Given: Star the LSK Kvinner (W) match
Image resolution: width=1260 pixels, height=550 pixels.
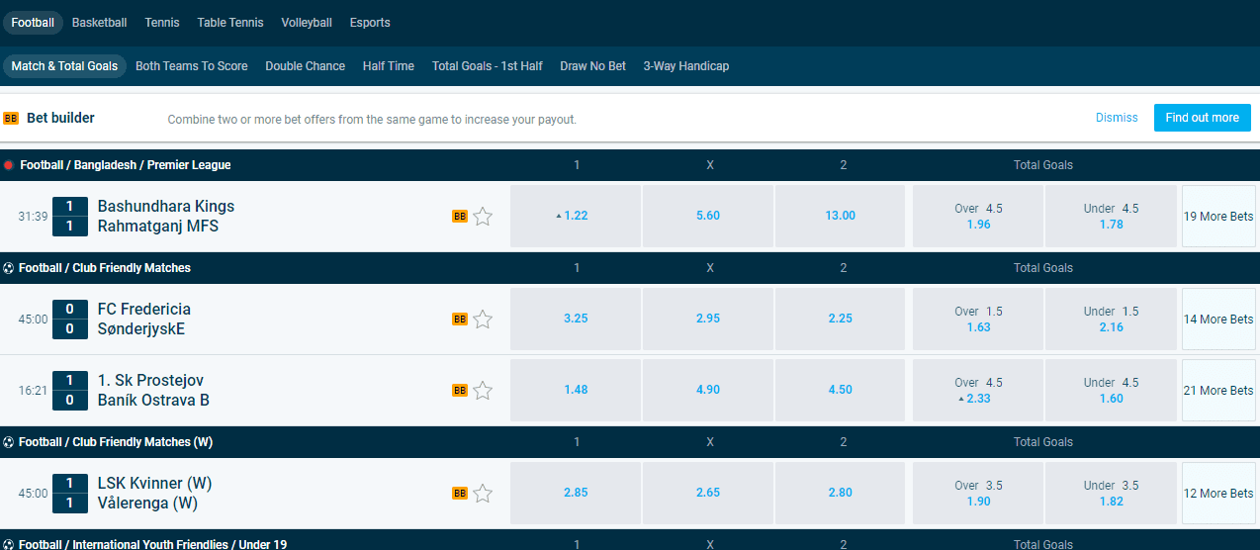Looking at the screenshot, I should point(483,493).
